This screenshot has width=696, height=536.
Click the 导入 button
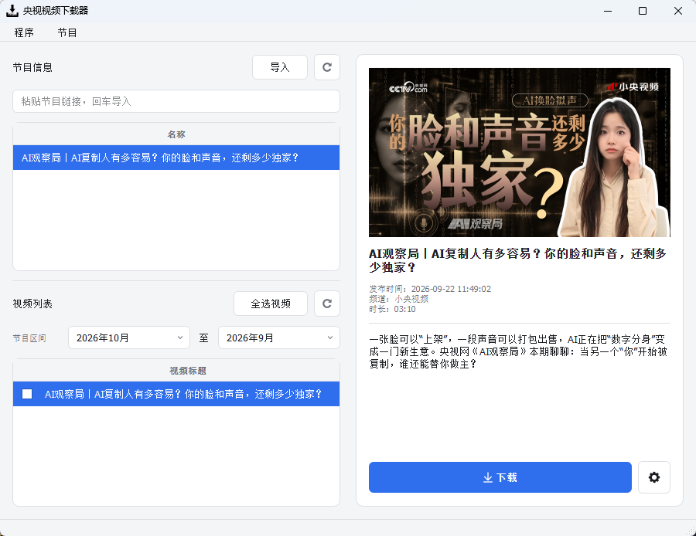(280, 67)
